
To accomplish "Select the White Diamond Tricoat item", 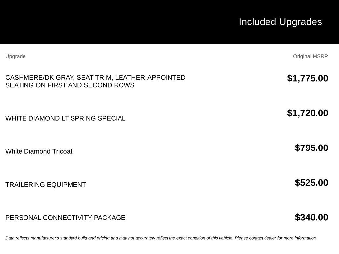I will pos(39,151).
